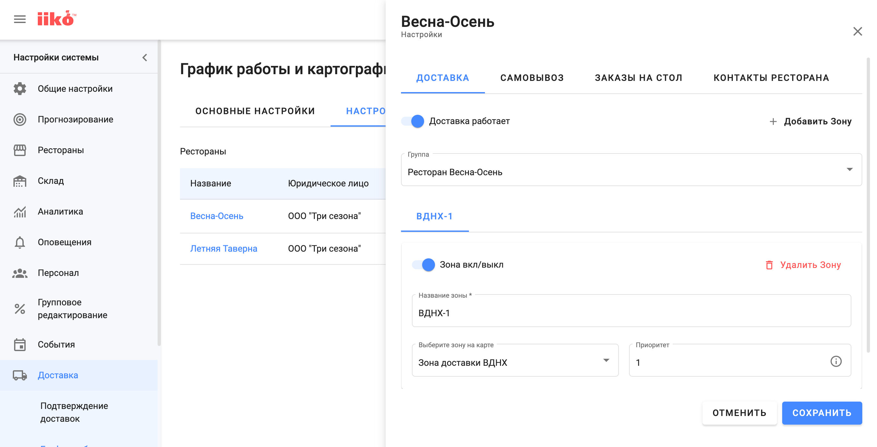
Task: Open События section
Action: pos(56,344)
